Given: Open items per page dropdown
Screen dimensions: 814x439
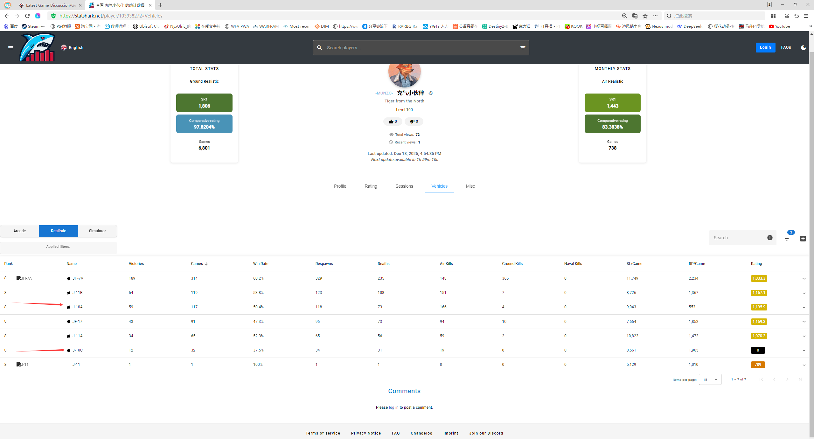Looking at the screenshot, I should pyautogui.click(x=710, y=380).
